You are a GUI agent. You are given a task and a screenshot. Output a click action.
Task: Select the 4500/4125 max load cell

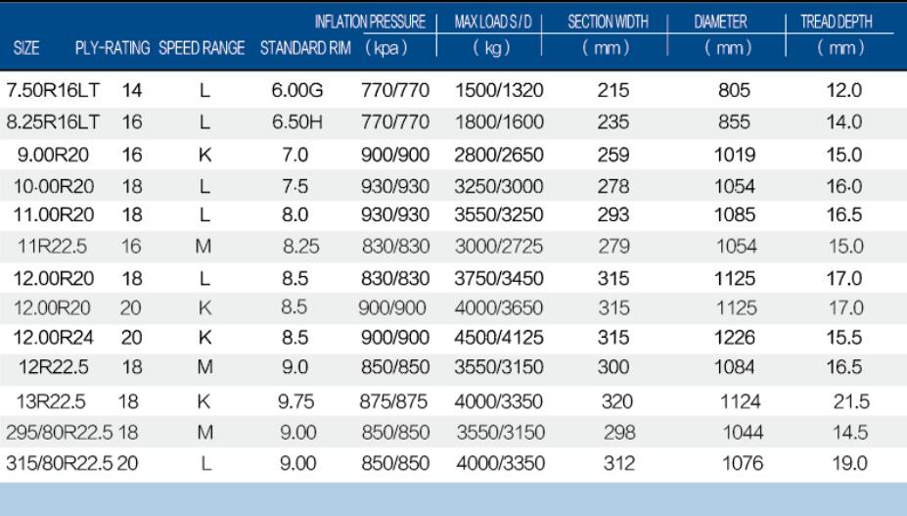point(499,341)
